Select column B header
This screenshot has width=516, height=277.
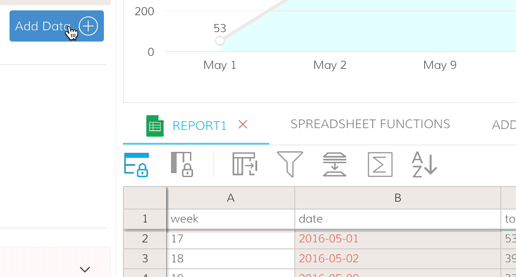click(398, 198)
